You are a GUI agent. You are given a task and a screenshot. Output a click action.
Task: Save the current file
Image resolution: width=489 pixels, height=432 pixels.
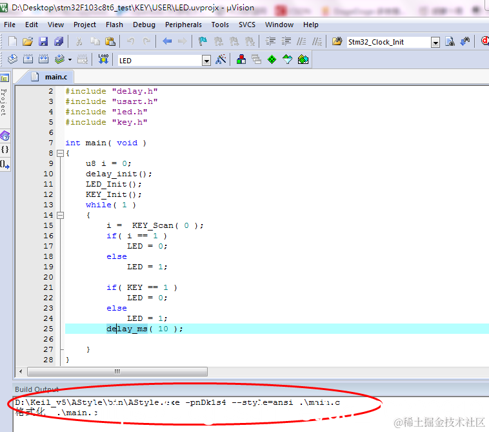(x=43, y=41)
